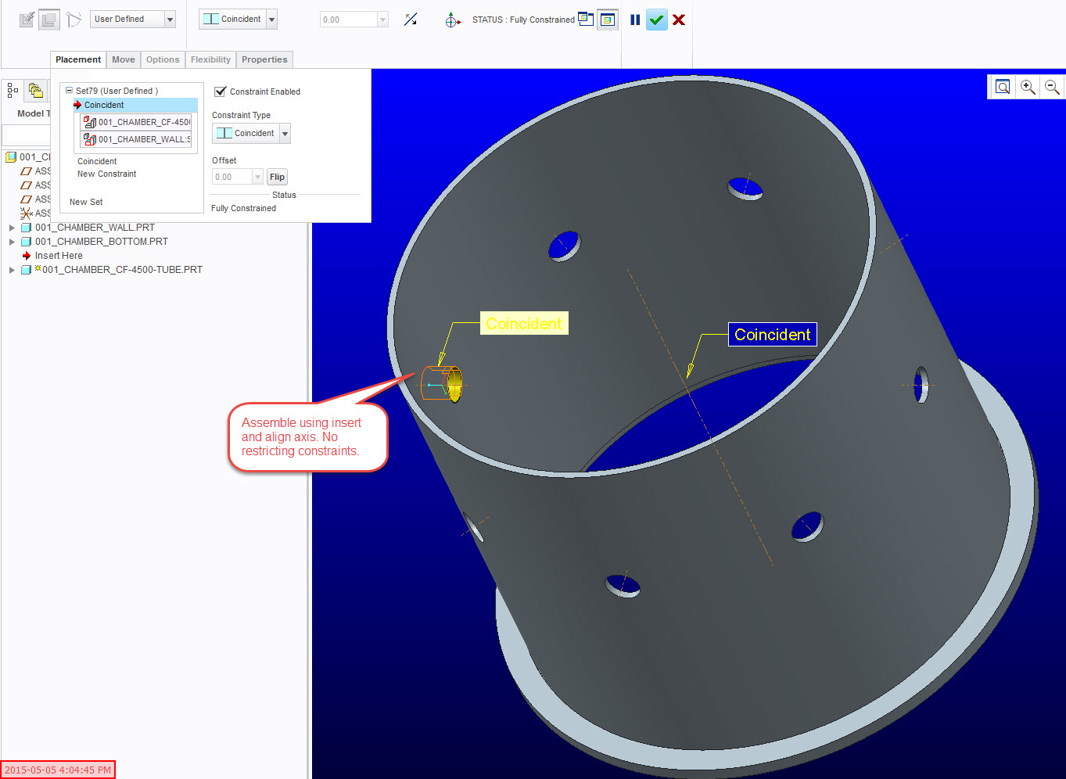Open the Flexibility tab
The image size is (1066, 779).
pos(210,59)
